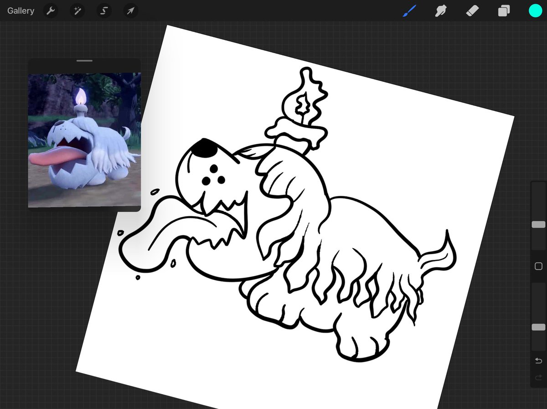The image size is (547, 409).
Task: Click the Greavard reference image
Action: (x=84, y=140)
